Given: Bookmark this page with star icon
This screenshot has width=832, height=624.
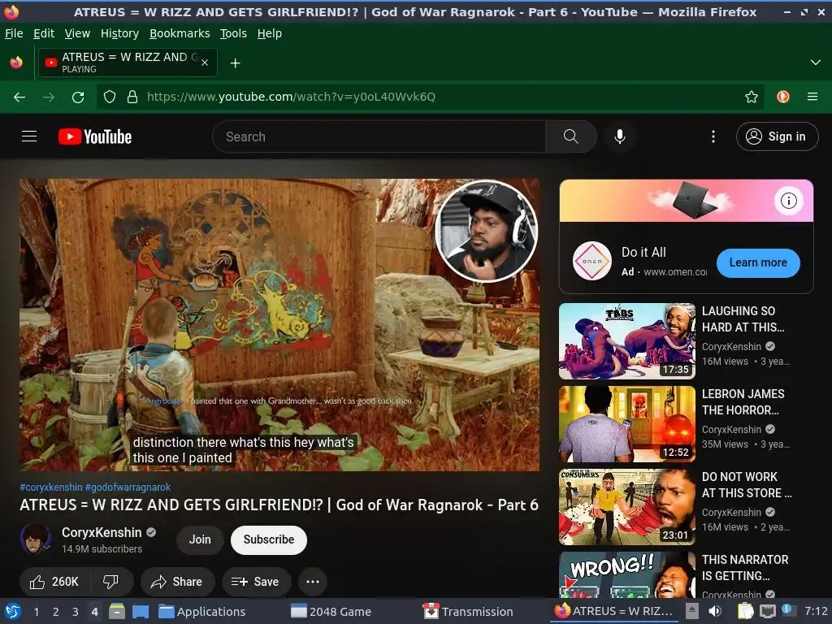Looking at the screenshot, I should [x=752, y=97].
